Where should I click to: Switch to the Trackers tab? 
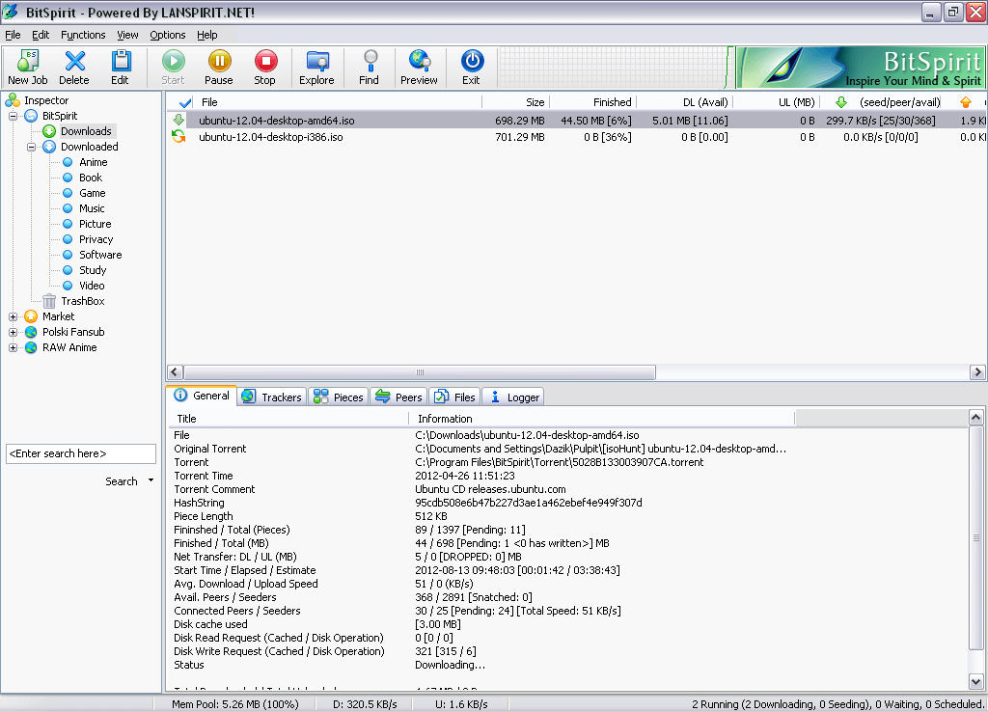point(272,397)
